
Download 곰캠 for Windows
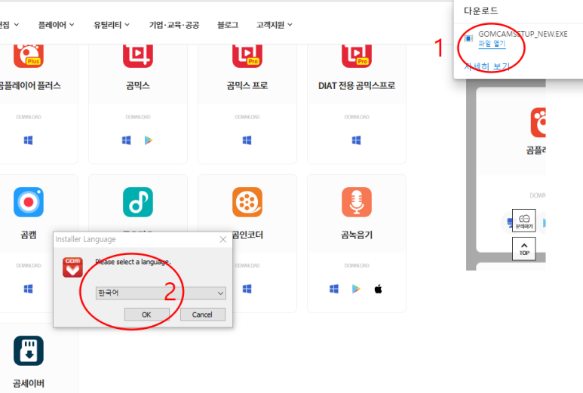click(x=28, y=289)
